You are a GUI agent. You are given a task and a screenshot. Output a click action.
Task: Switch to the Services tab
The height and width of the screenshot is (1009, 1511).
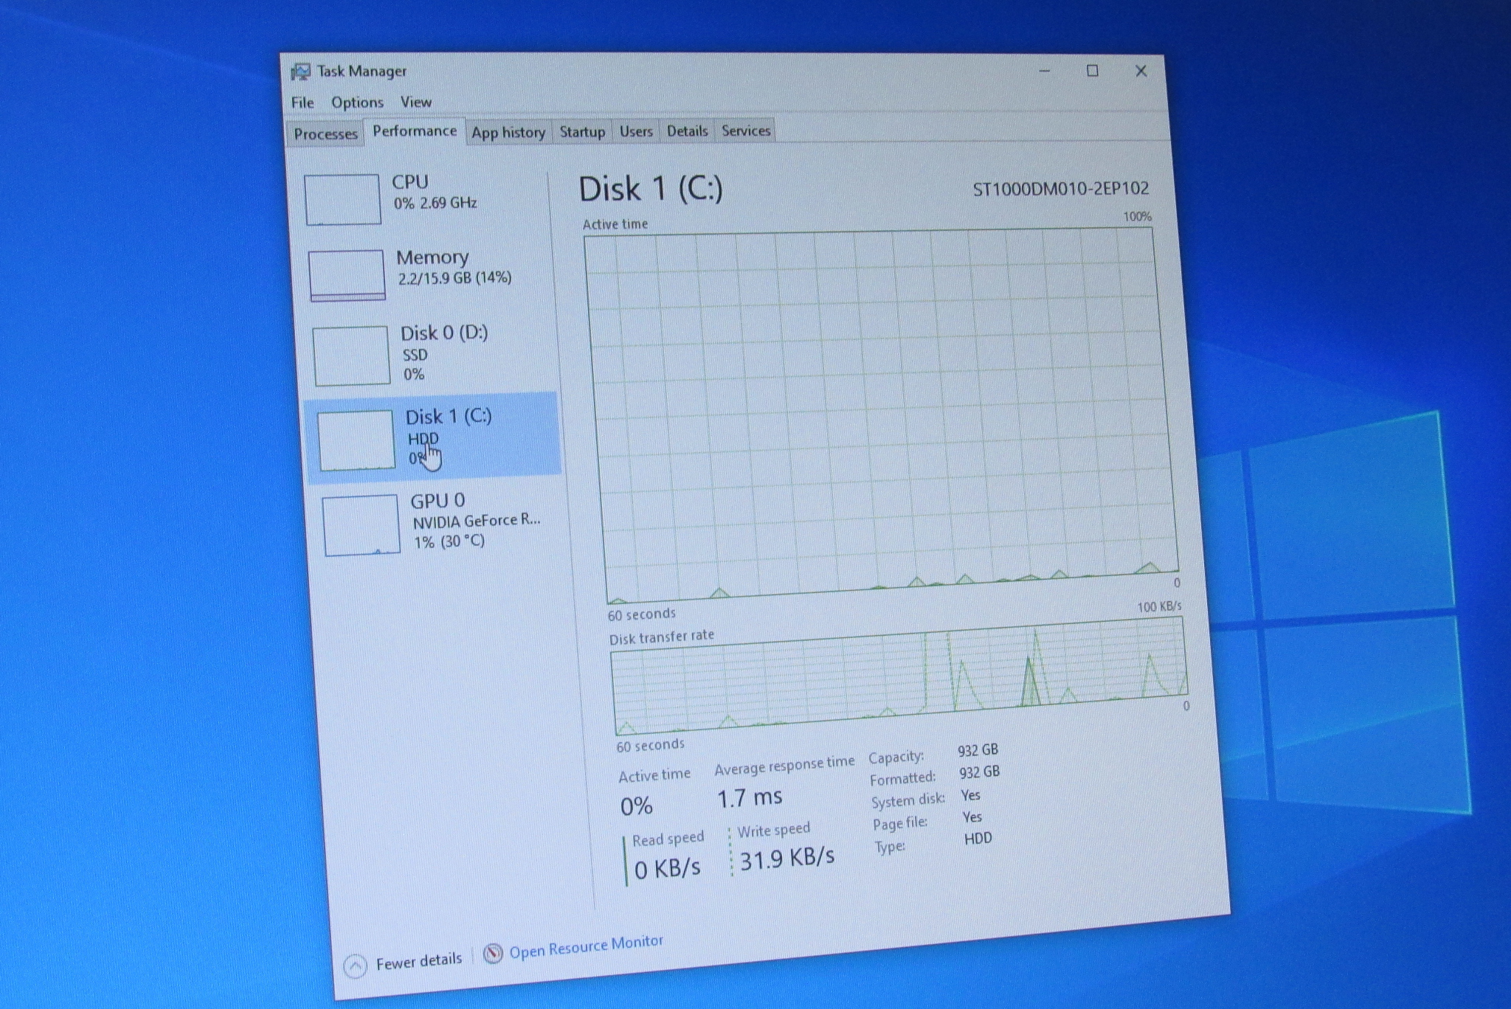click(x=746, y=131)
